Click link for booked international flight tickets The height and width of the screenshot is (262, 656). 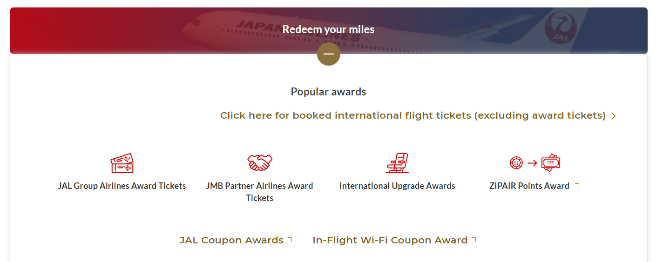(413, 115)
